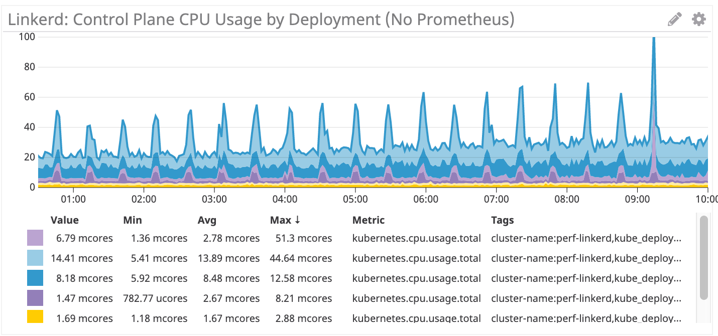Click the 8.48 mcores avg cell
718x336 pixels.
click(x=231, y=278)
